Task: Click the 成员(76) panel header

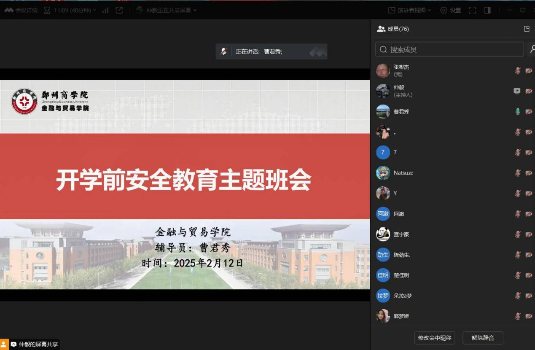Action: pos(393,29)
